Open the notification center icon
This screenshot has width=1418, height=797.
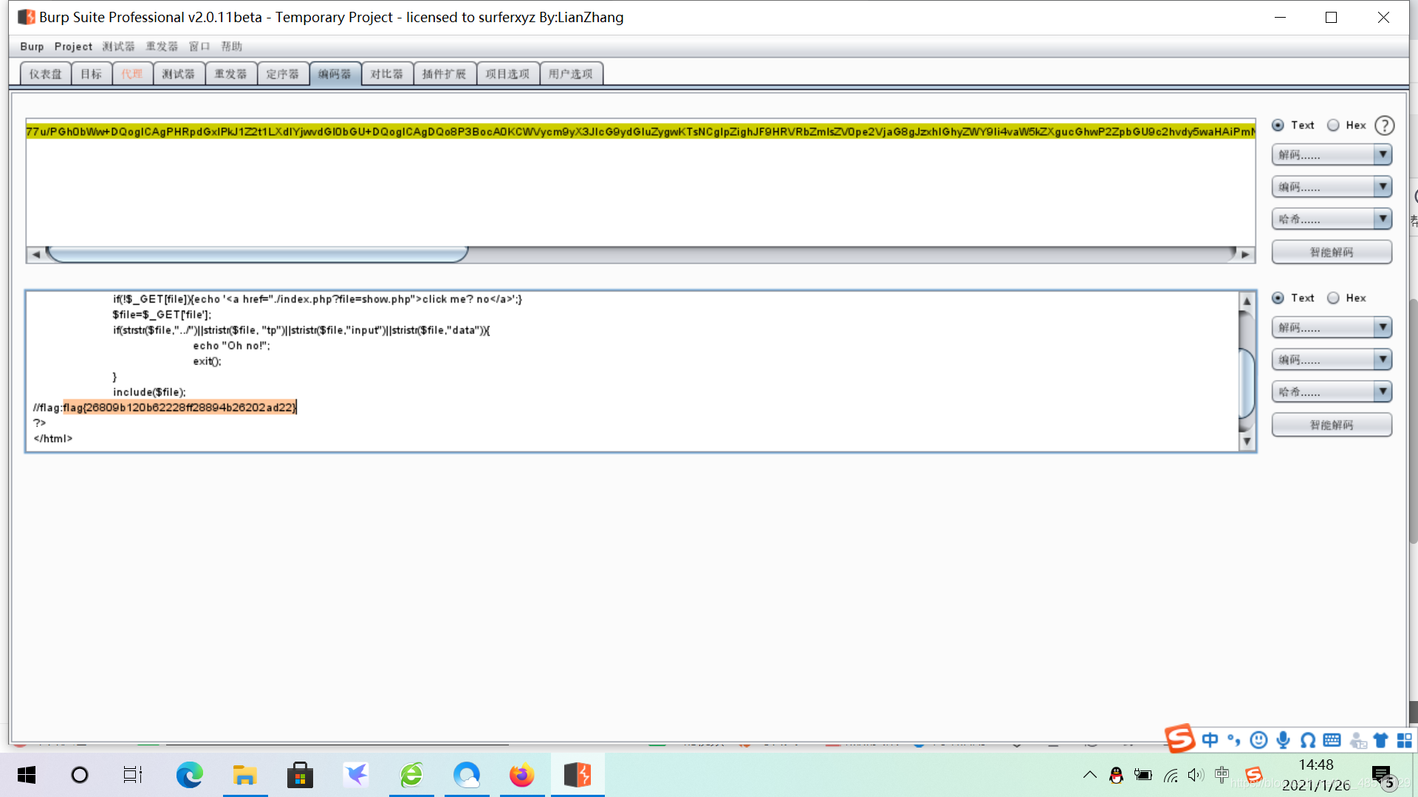[x=1382, y=776]
